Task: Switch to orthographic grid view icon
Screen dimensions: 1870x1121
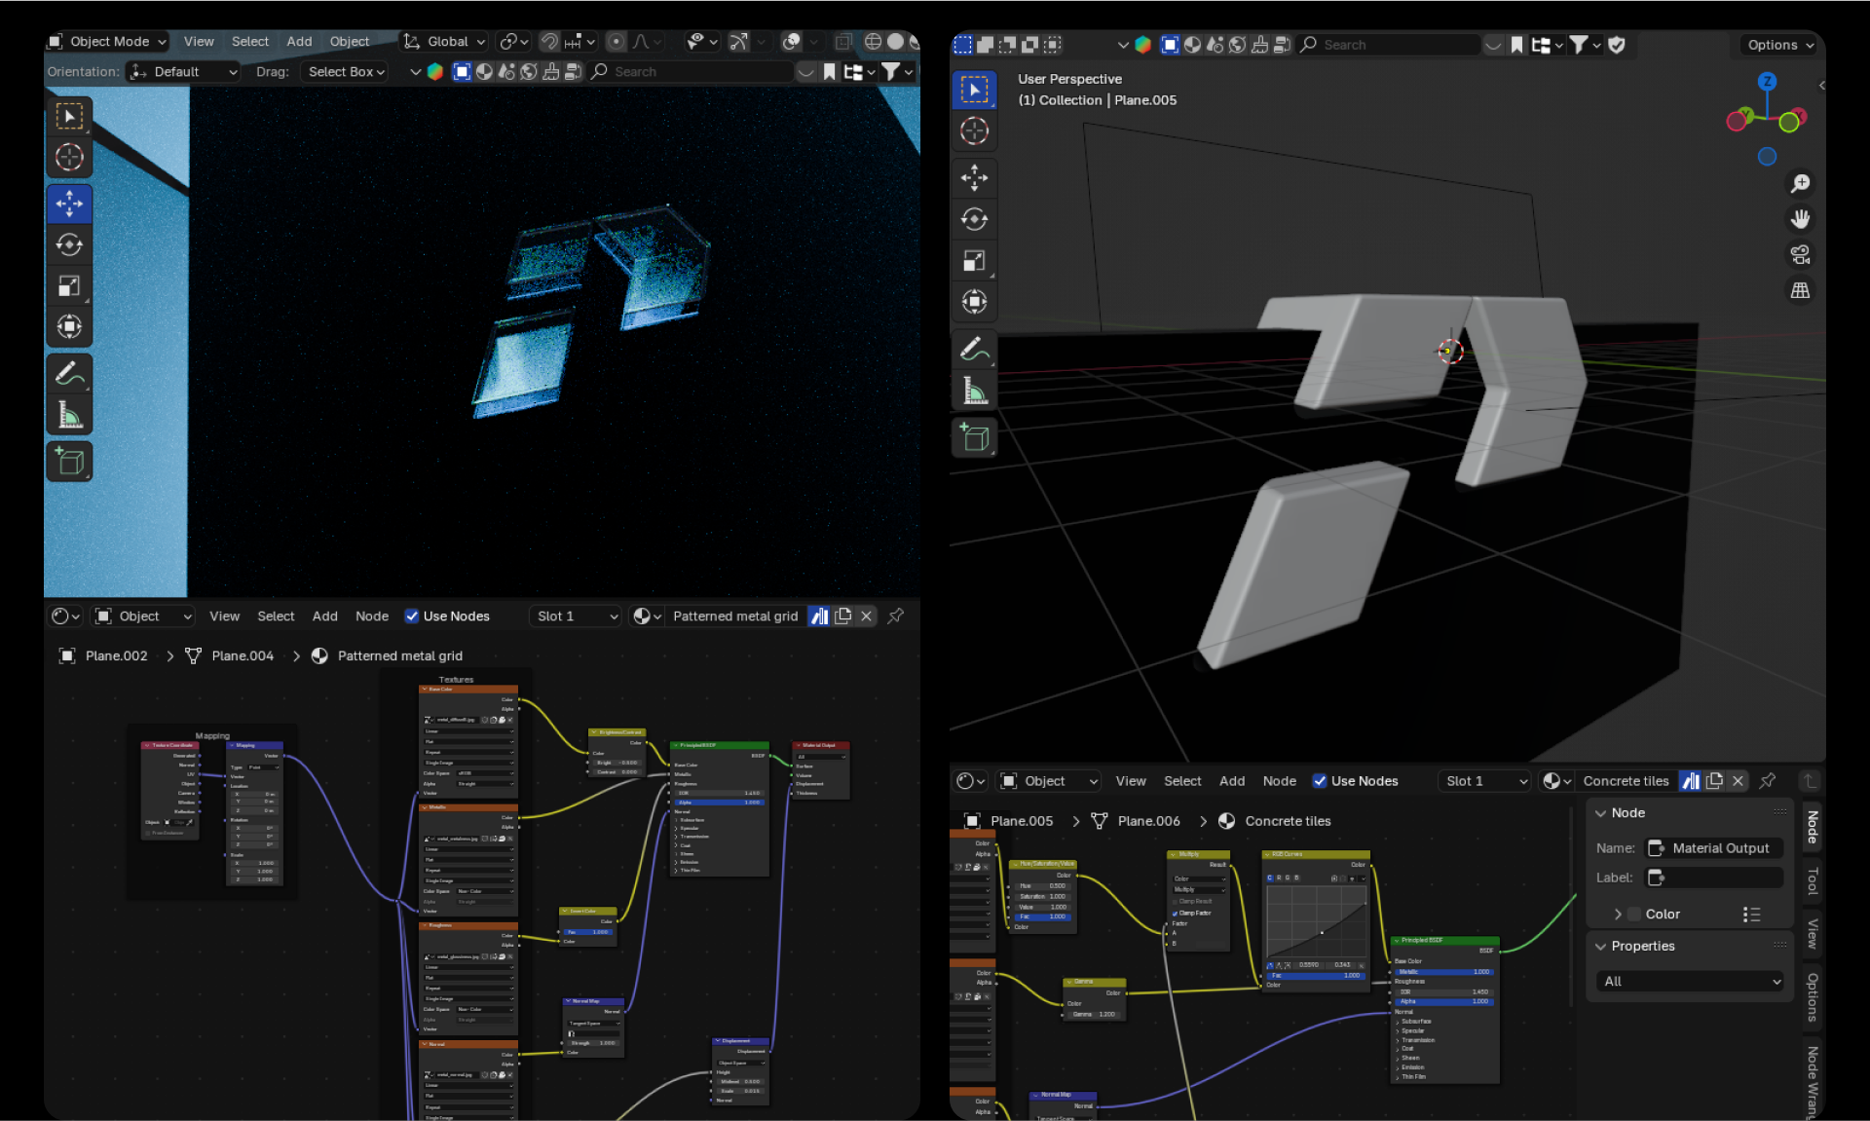Action: point(1800,290)
